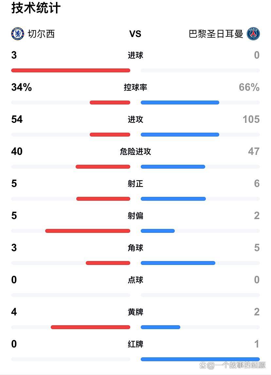The image size is (271, 375).
Task: Click the red 射偏 progress bar
Action: tap(88, 231)
